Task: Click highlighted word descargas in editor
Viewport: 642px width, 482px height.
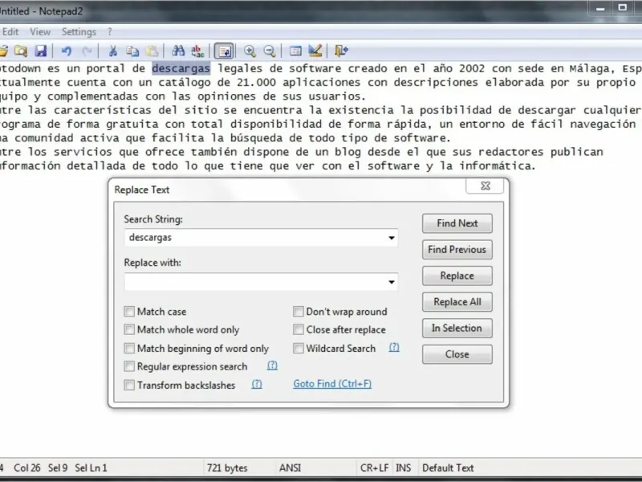Action: [181, 68]
